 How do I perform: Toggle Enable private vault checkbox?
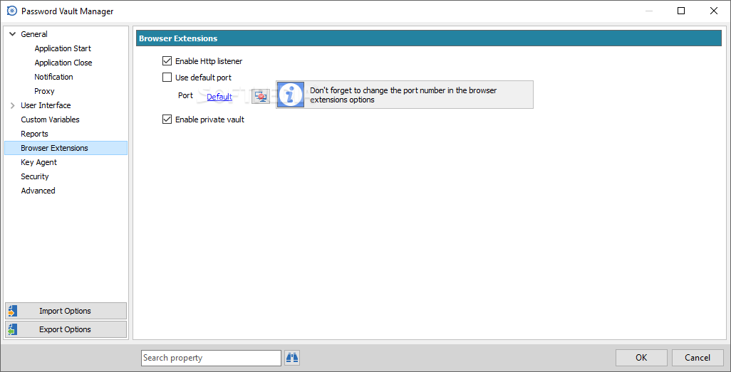pyautogui.click(x=167, y=119)
